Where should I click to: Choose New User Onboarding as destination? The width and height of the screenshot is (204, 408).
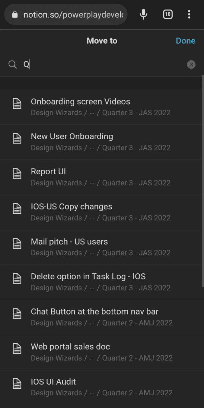pyautogui.click(x=102, y=142)
